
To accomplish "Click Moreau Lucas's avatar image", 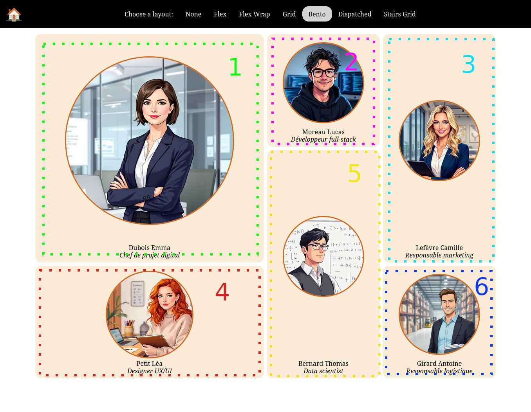I will 323,83.
